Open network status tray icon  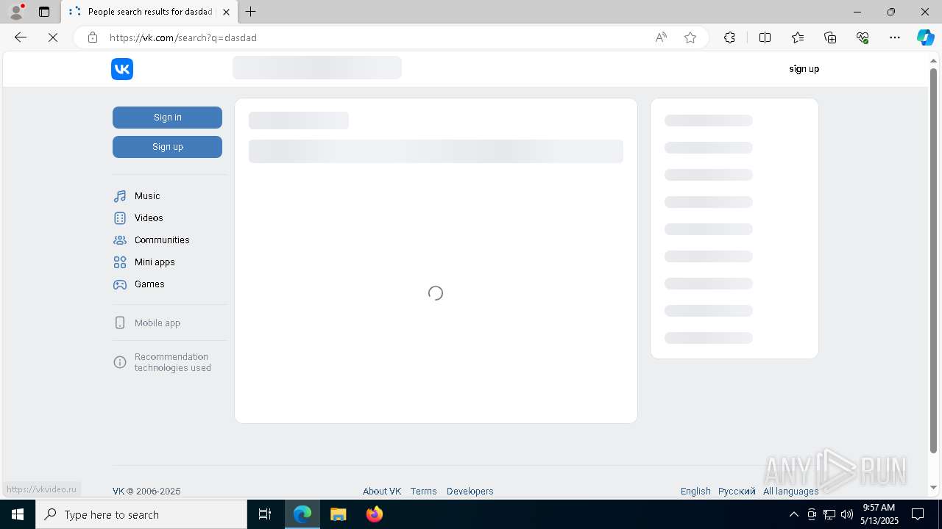tap(829, 514)
